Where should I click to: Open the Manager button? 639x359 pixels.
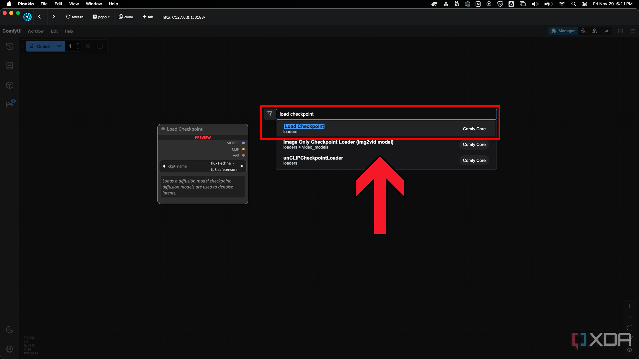click(x=563, y=31)
